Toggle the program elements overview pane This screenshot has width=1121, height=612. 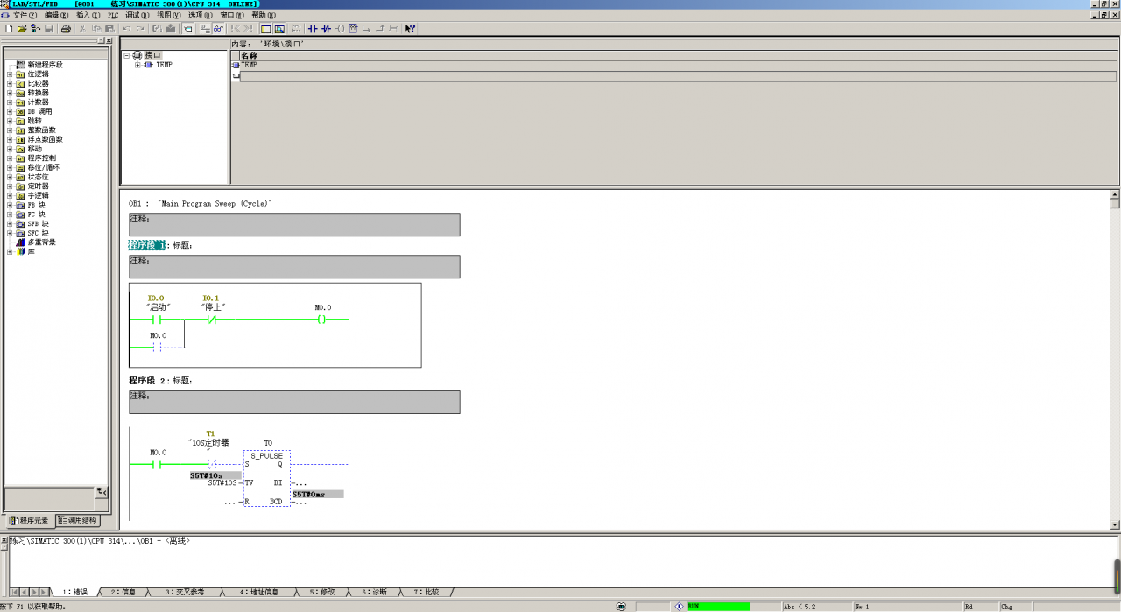tap(265, 29)
